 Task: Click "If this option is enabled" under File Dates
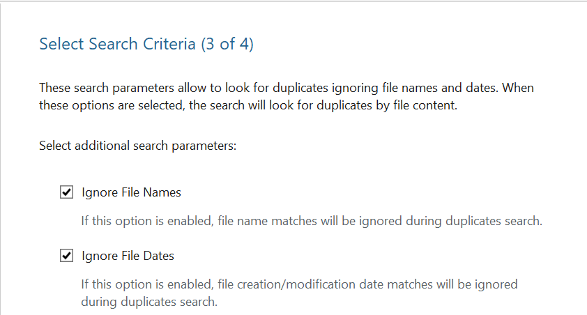[139, 285]
